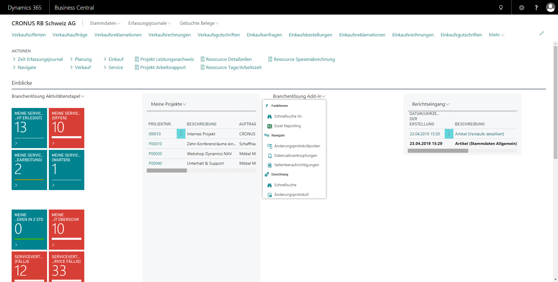The height and width of the screenshot is (282, 558).
Task: Click the Änderungsprotokoll icon under Einrichtung
Action: 269,195
